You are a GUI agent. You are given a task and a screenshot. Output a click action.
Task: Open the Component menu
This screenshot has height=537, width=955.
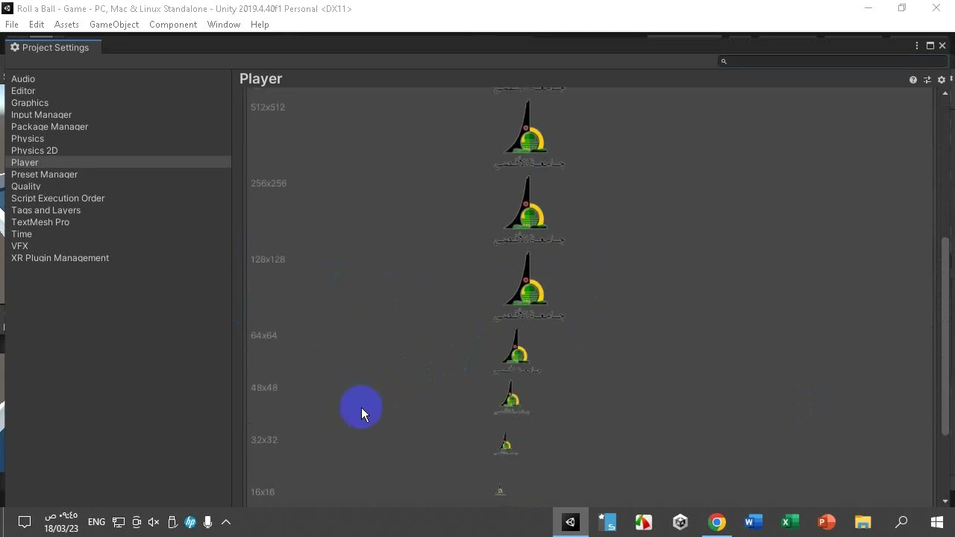(173, 25)
